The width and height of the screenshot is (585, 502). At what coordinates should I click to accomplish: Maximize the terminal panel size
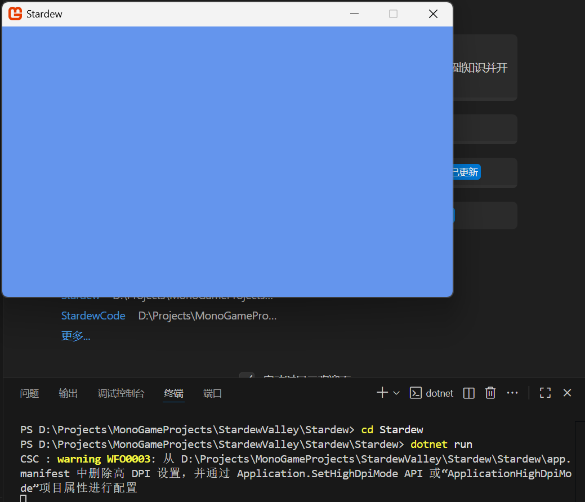pos(545,393)
